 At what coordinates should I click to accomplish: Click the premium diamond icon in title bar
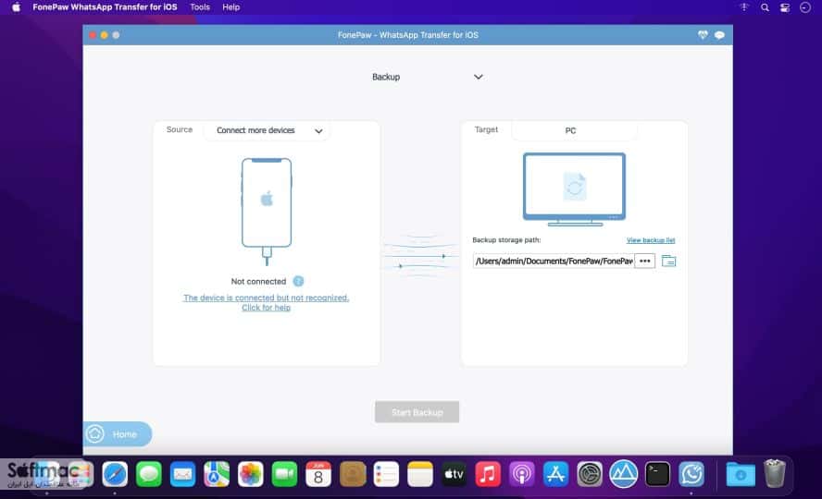703,35
